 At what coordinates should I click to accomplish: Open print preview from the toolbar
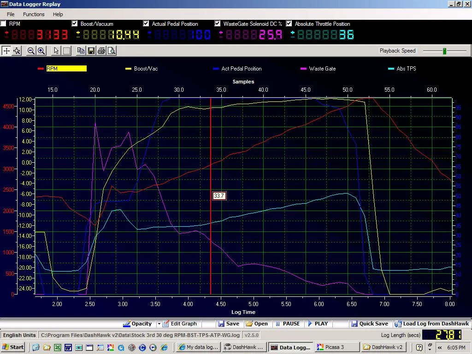point(112,51)
